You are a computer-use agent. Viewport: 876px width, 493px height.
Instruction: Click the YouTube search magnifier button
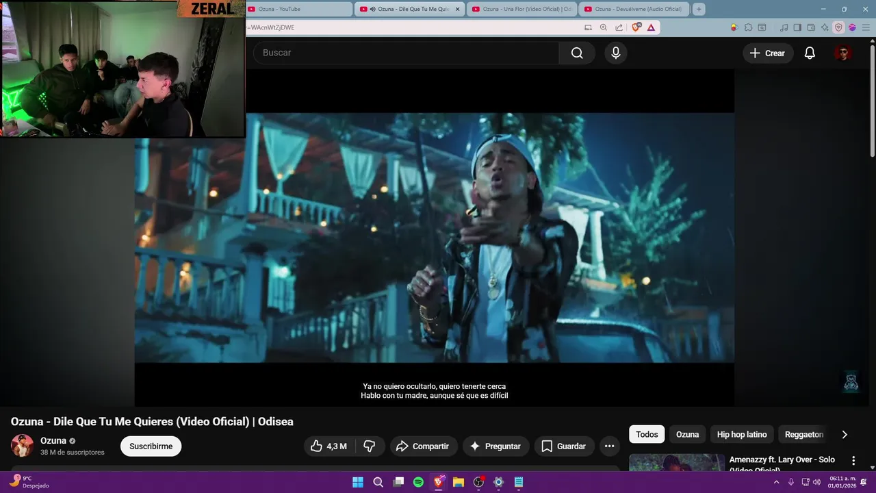coord(577,53)
